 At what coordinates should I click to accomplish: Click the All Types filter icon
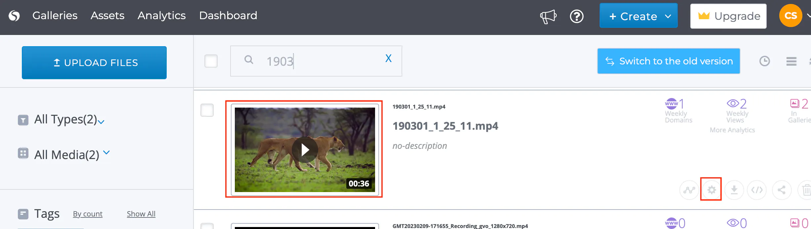pos(23,120)
